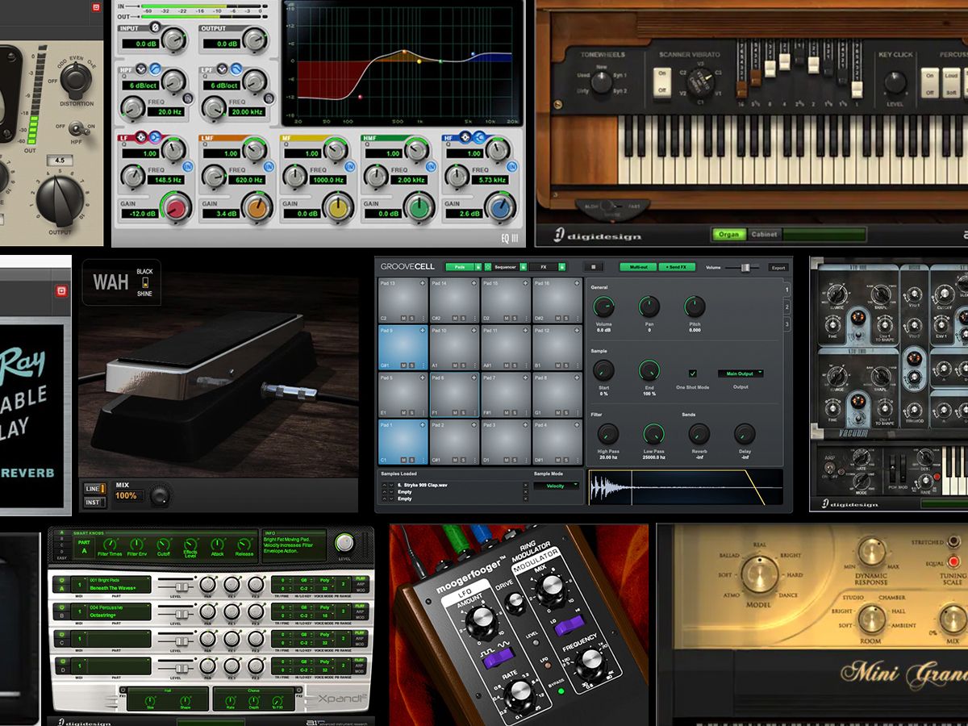Click the GrooveCell sample waveform display
This screenshot has height=726, width=968.
[x=686, y=487]
